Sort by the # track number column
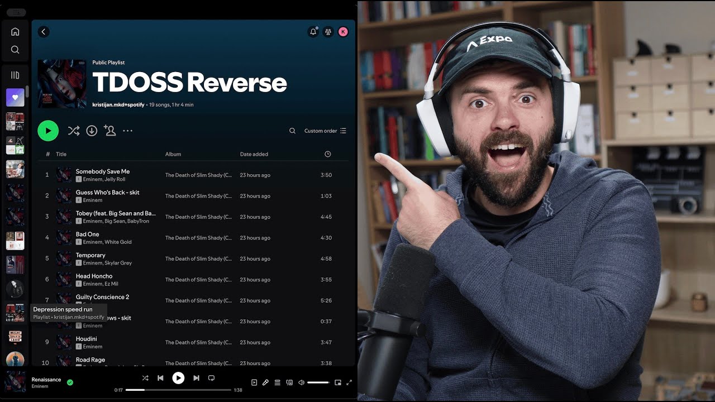Viewport: 715px width, 402px height. click(x=47, y=154)
